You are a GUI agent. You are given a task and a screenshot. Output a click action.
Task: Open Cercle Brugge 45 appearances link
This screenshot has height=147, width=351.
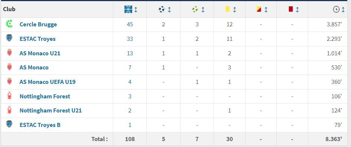click(130, 24)
